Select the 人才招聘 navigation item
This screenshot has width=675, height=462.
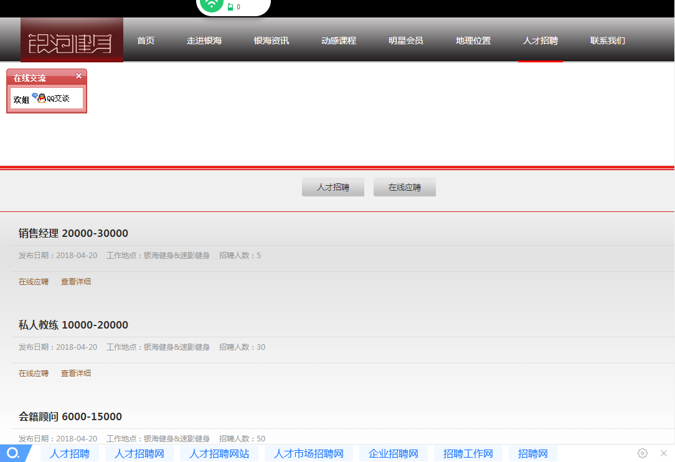pyautogui.click(x=540, y=41)
